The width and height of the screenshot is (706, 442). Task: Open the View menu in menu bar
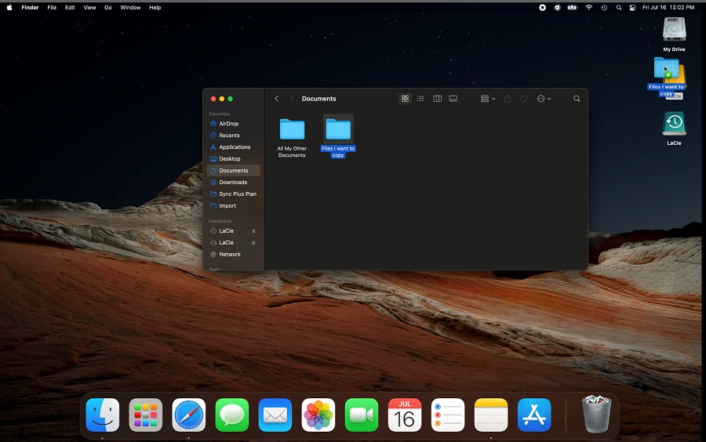coord(89,7)
